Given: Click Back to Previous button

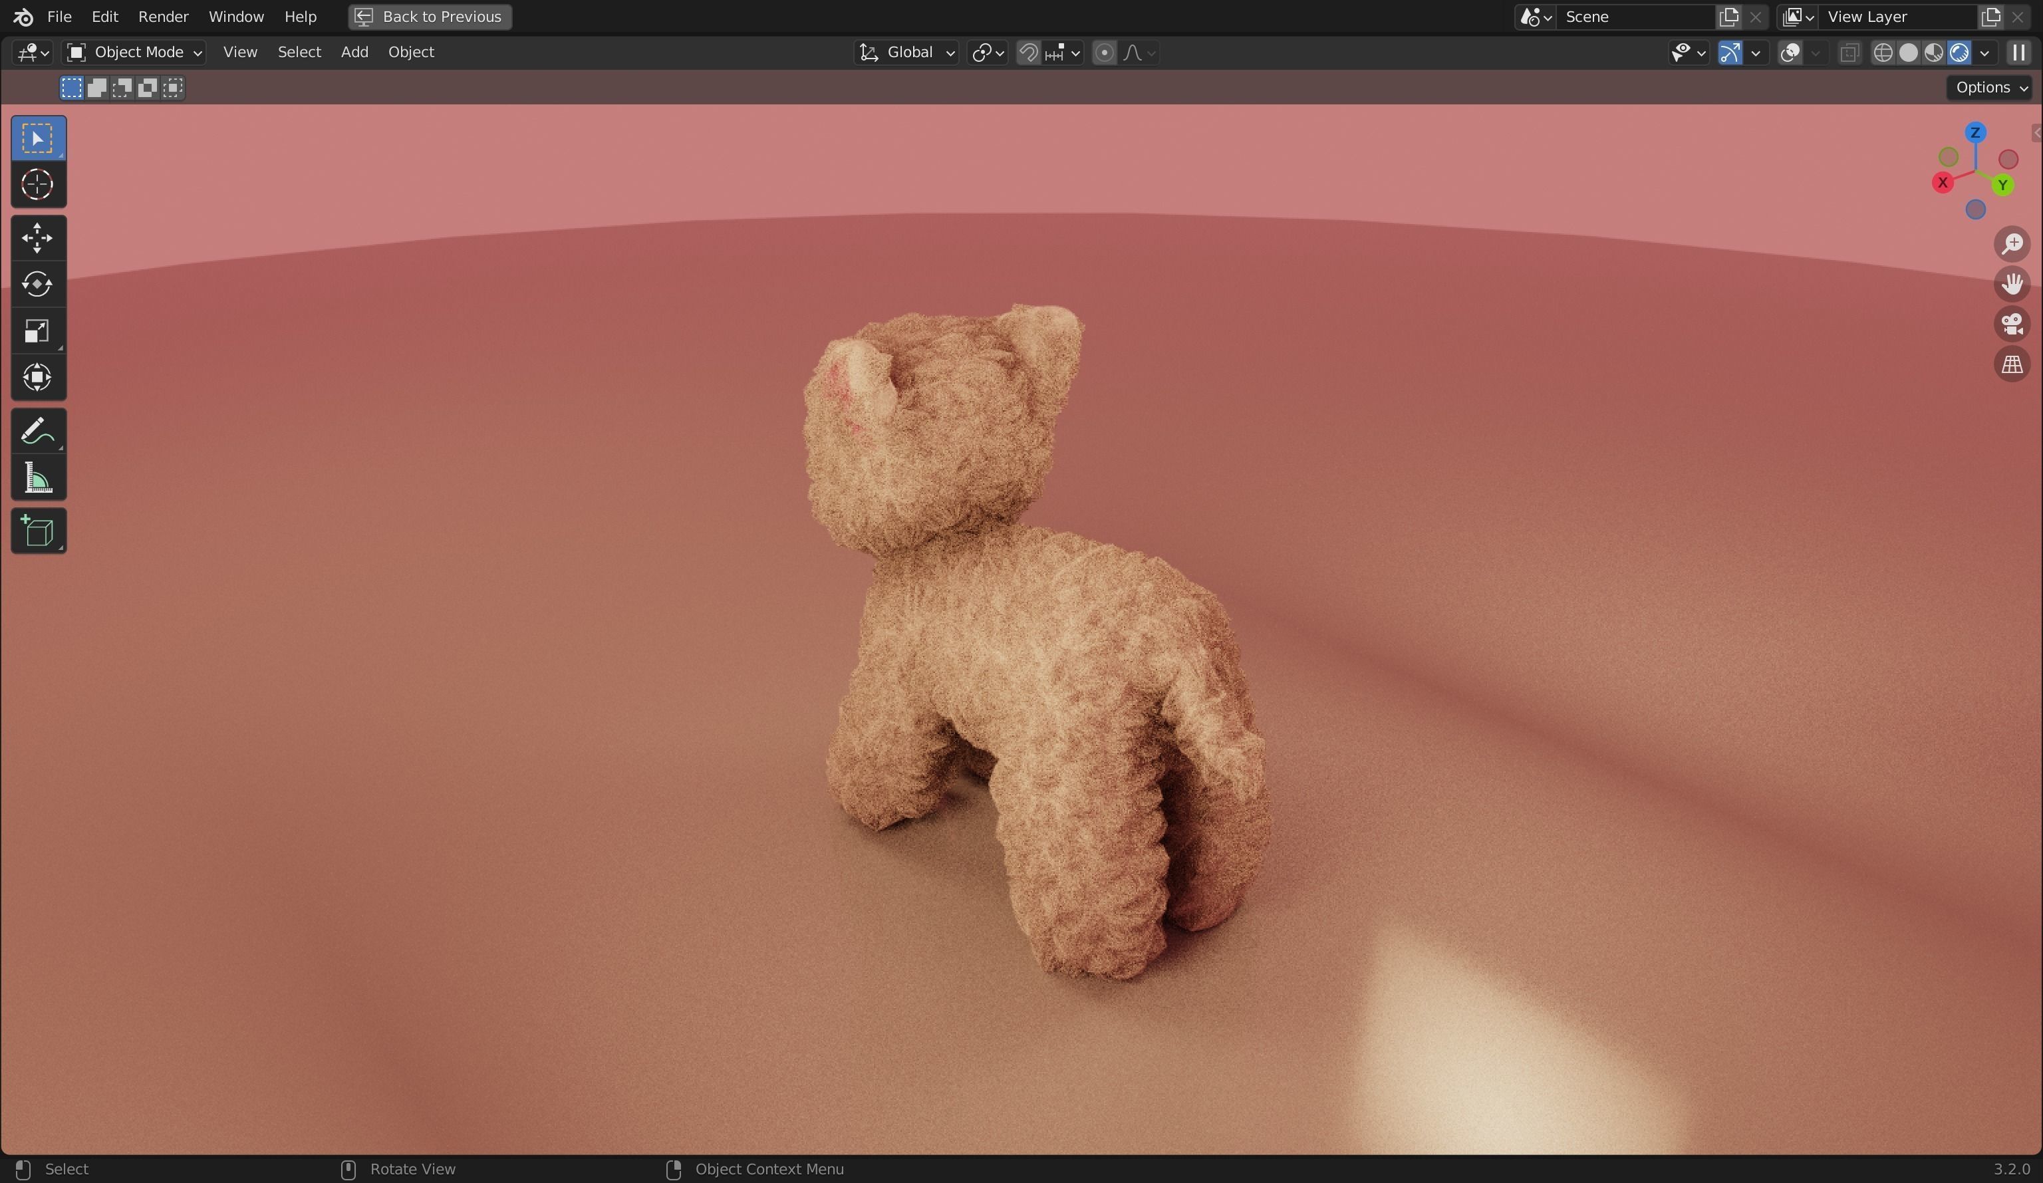Looking at the screenshot, I should (x=430, y=16).
